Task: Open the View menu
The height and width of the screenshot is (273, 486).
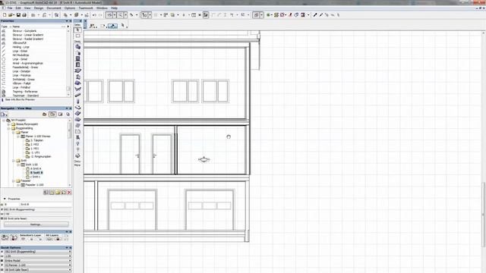Action: (x=27, y=8)
